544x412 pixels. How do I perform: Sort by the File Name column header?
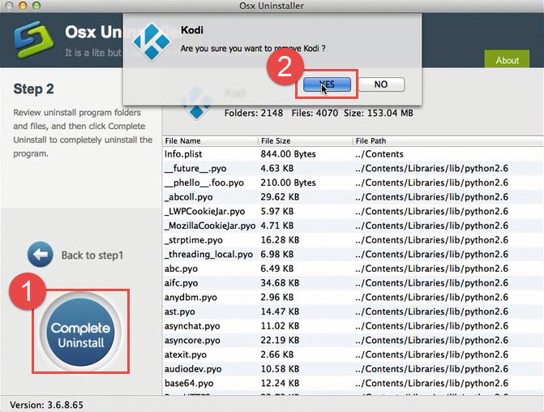[x=182, y=140]
